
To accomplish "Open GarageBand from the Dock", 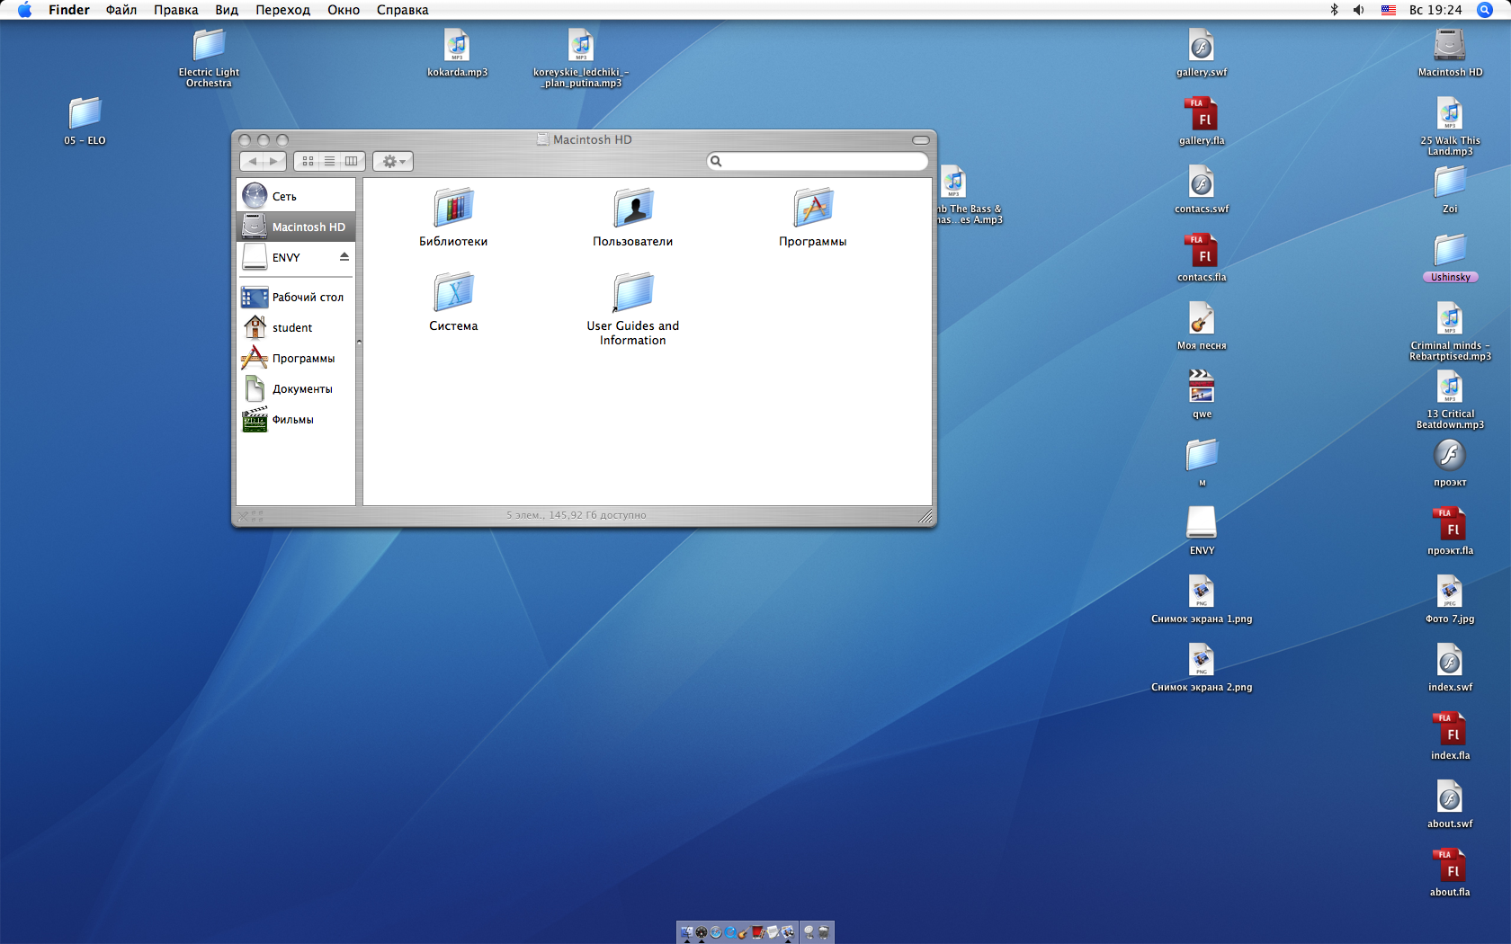I will [x=744, y=932].
